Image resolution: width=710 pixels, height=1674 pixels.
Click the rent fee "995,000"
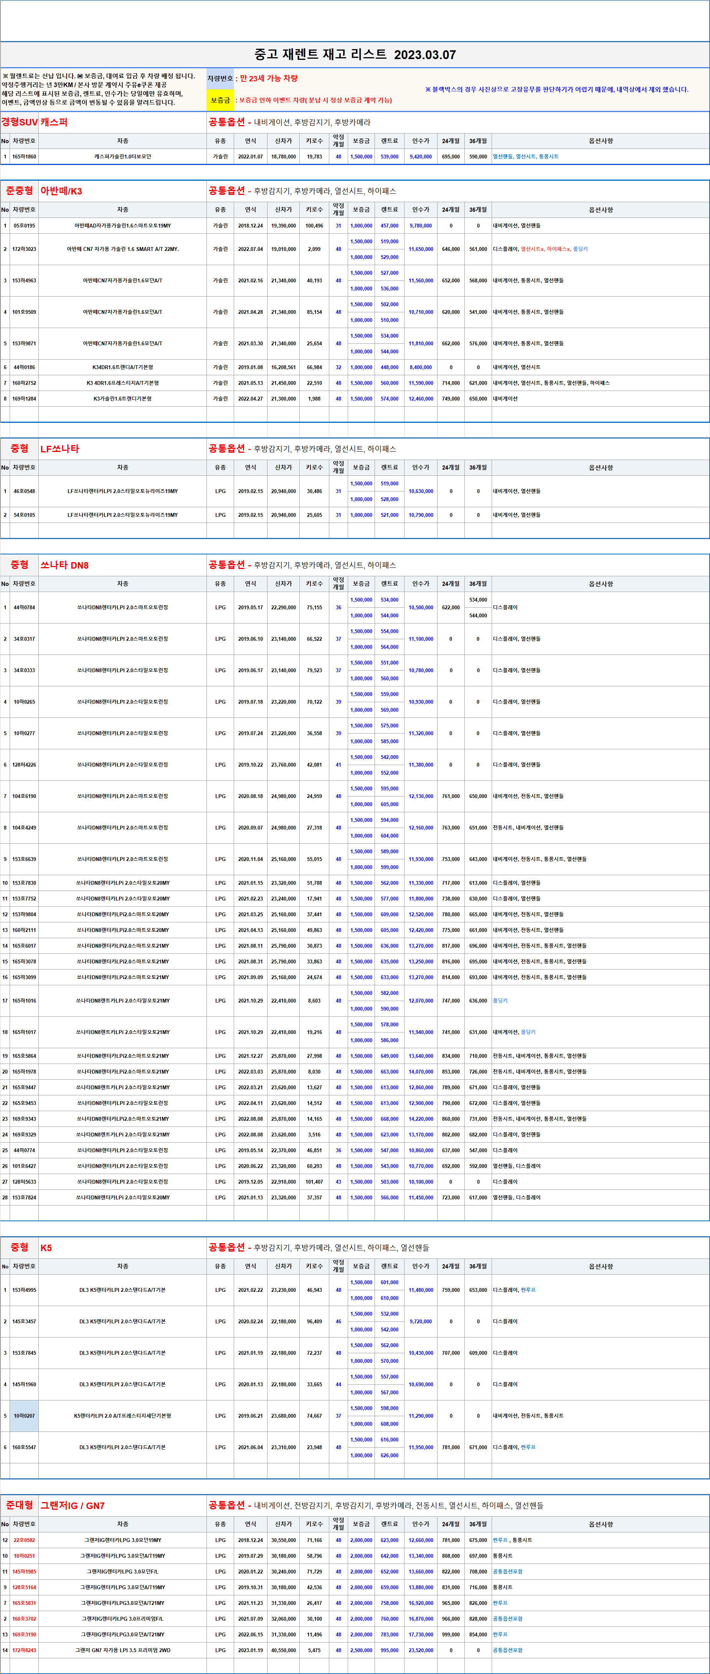tap(390, 1650)
